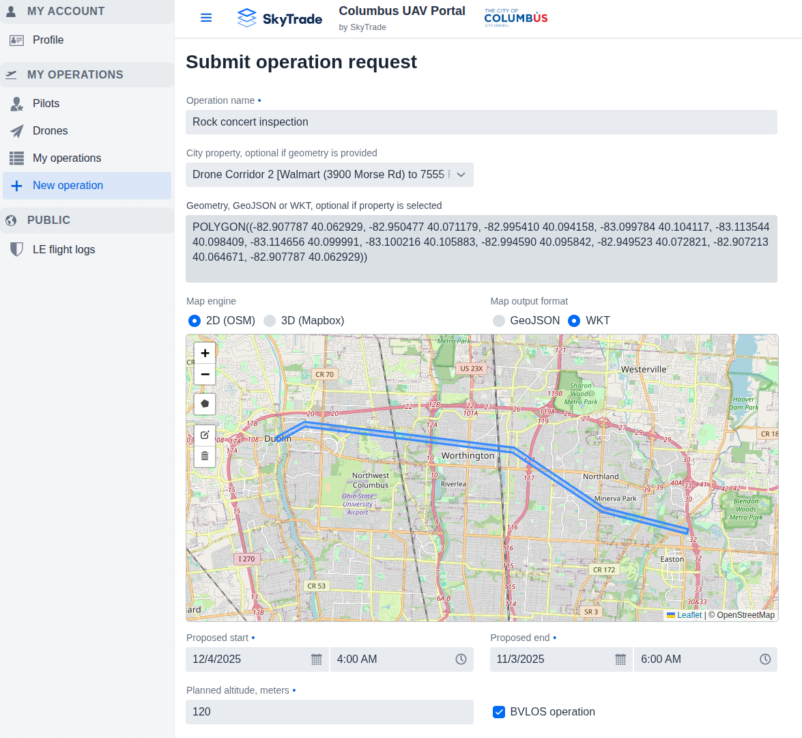The height and width of the screenshot is (738, 802).
Task: Zoom in on the map with the plus icon
Action: tap(205, 353)
